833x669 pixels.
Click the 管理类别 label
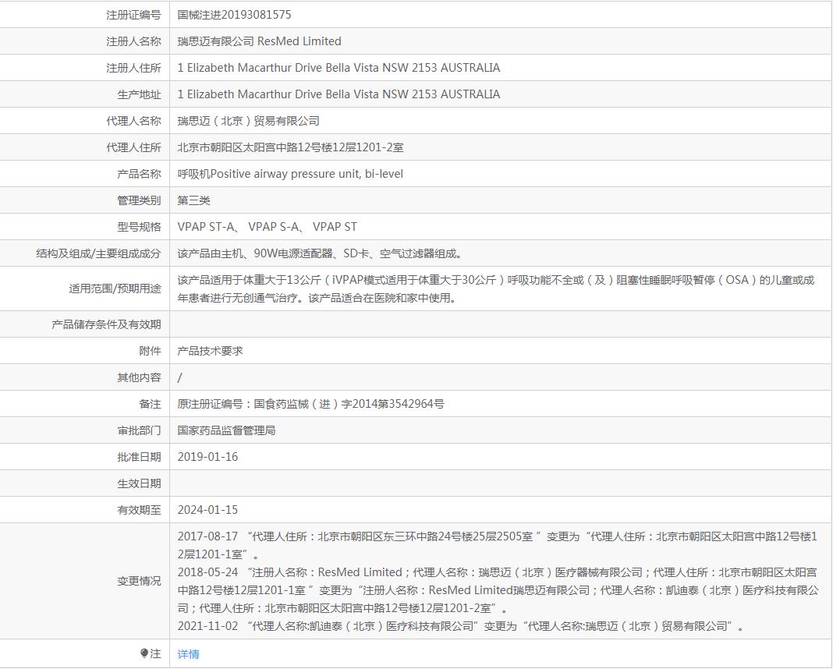coord(139,200)
